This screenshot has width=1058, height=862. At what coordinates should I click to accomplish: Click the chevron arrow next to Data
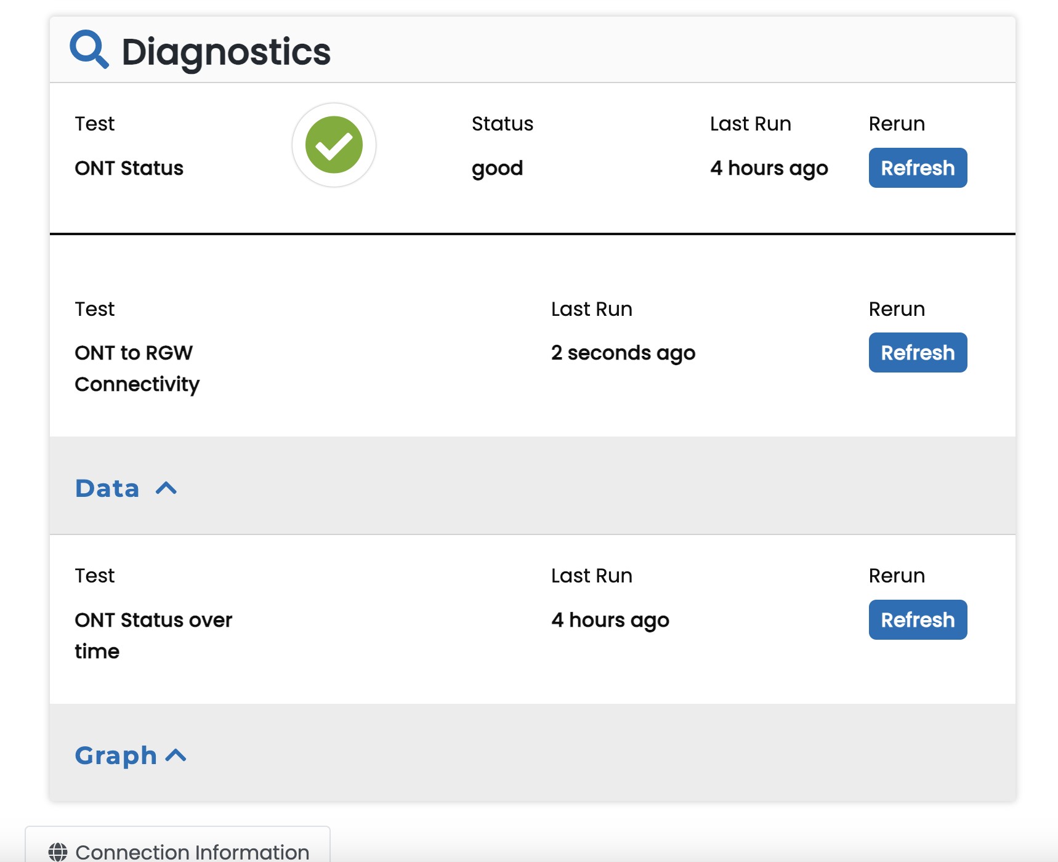point(166,488)
